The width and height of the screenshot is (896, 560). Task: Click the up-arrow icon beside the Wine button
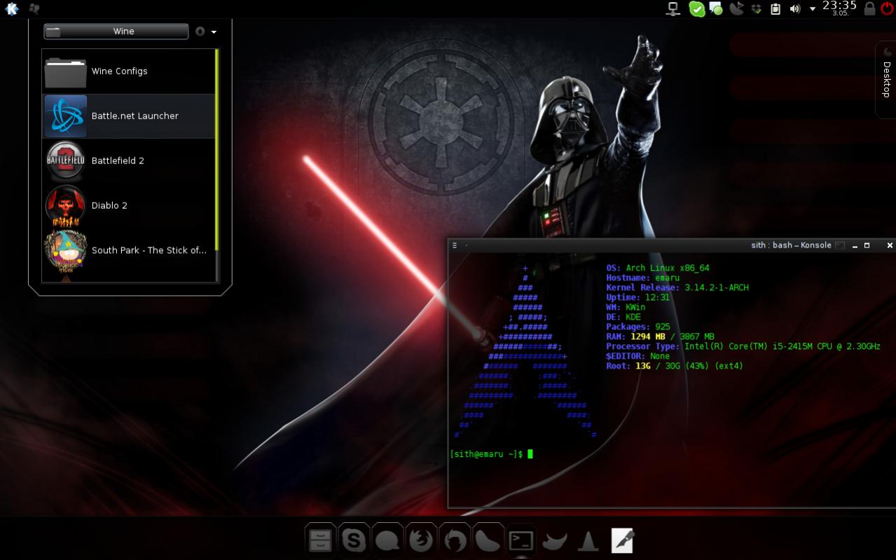click(x=200, y=32)
